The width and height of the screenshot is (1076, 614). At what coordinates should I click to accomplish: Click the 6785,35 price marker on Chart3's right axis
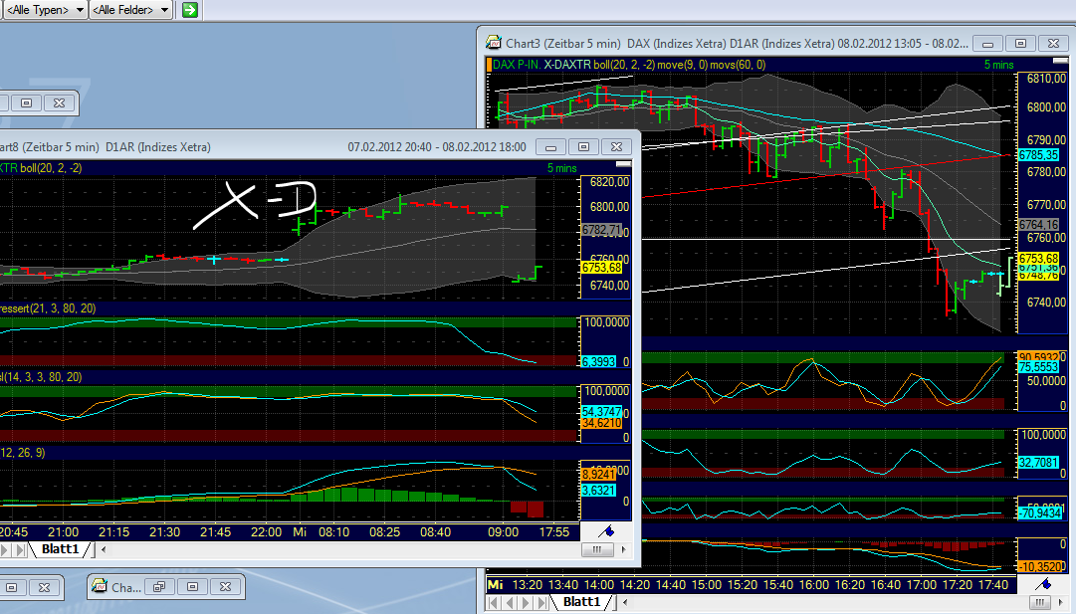1039,154
